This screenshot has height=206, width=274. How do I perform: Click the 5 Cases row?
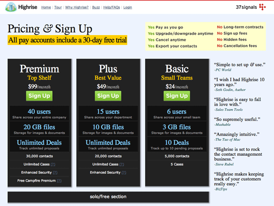[177, 165]
